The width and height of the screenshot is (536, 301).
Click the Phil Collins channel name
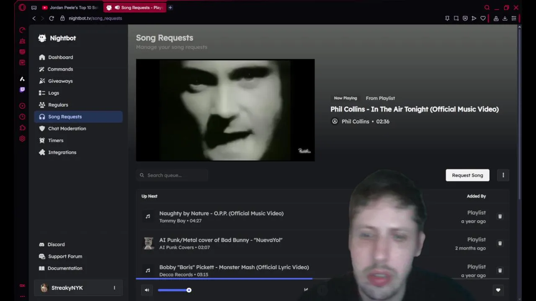click(355, 122)
